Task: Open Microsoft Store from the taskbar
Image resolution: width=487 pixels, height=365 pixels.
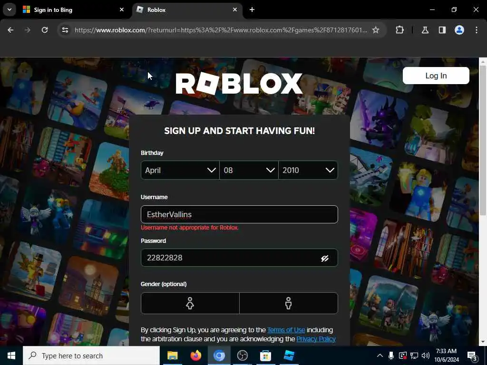Action: pyautogui.click(x=265, y=355)
